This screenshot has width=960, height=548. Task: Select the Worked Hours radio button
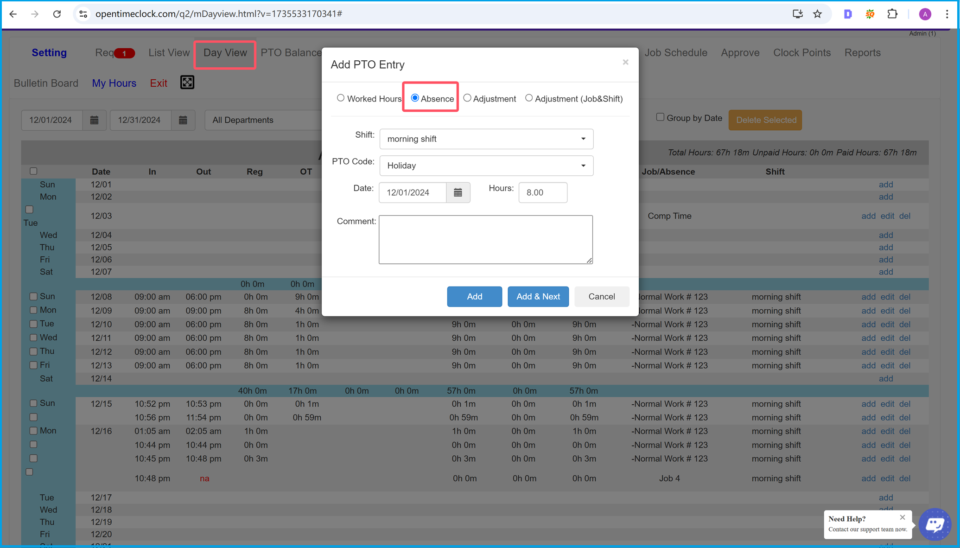(341, 98)
